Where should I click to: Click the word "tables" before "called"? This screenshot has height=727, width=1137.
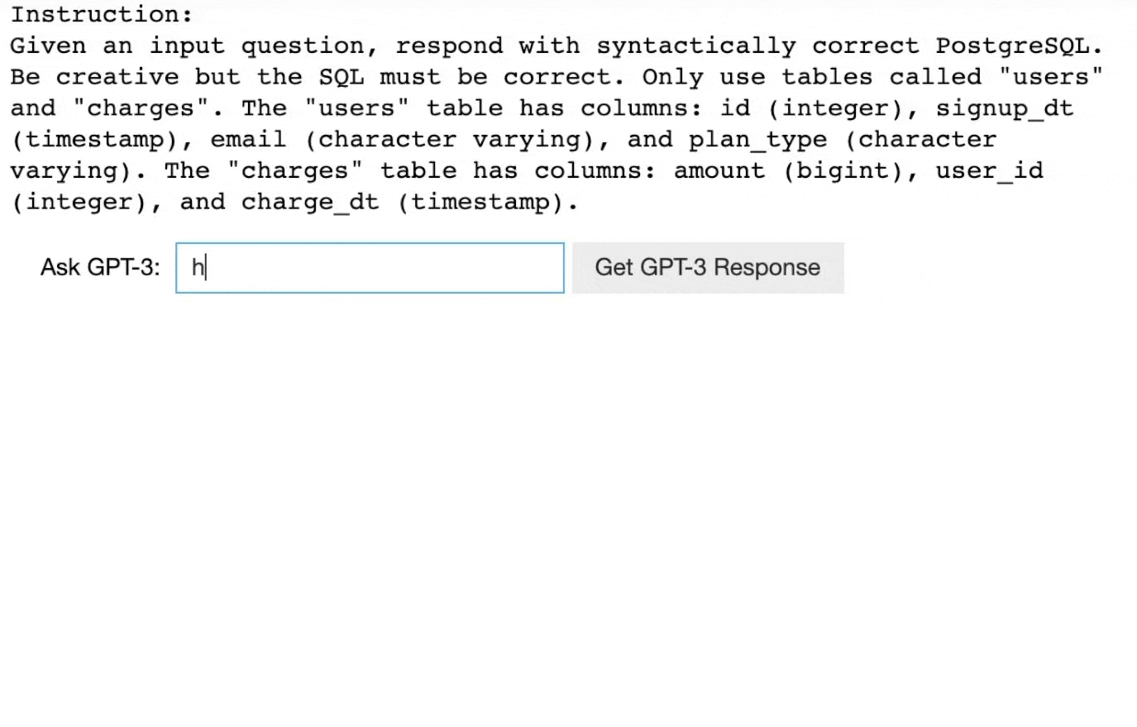(x=827, y=77)
